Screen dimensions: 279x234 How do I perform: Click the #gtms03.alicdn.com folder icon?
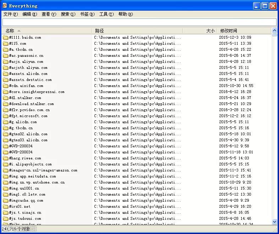coord(6,140)
